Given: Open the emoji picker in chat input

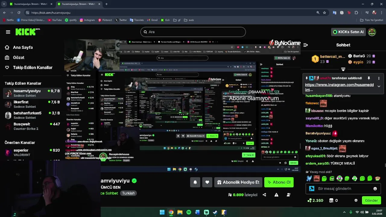Looking at the screenshot, I should pos(375,189).
